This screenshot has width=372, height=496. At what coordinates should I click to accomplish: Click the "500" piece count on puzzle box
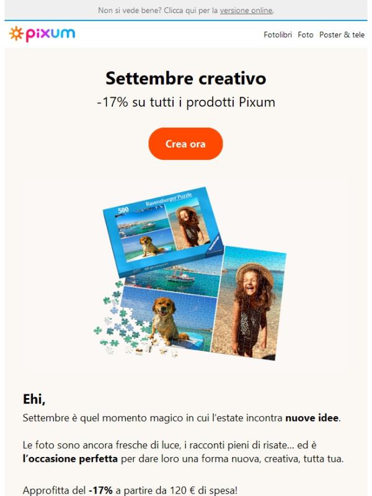123,210
